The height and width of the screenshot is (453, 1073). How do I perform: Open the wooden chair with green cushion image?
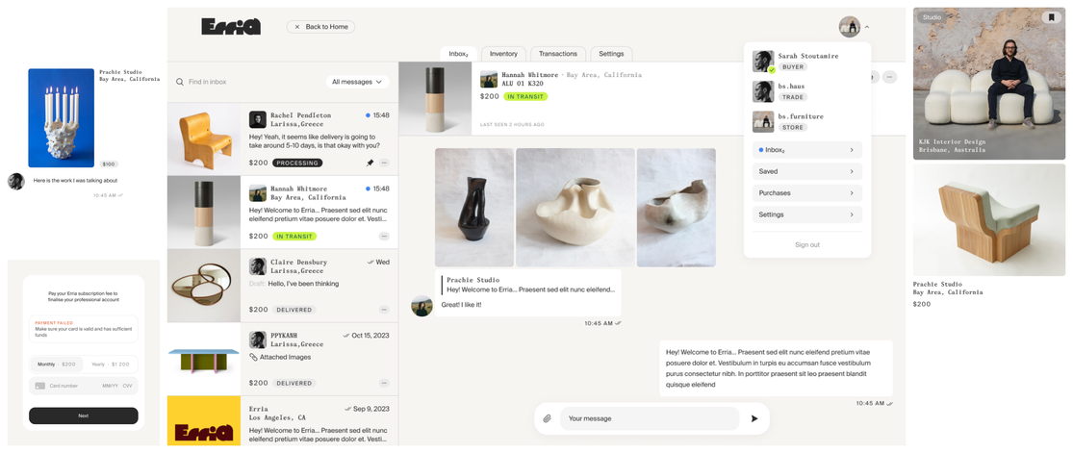[989, 219]
